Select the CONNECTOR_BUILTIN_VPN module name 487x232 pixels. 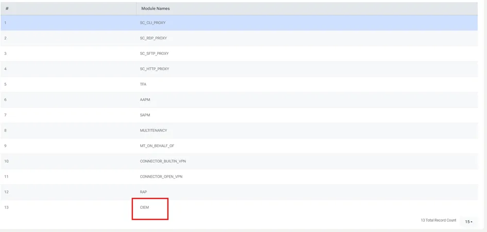[x=163, y=161]
